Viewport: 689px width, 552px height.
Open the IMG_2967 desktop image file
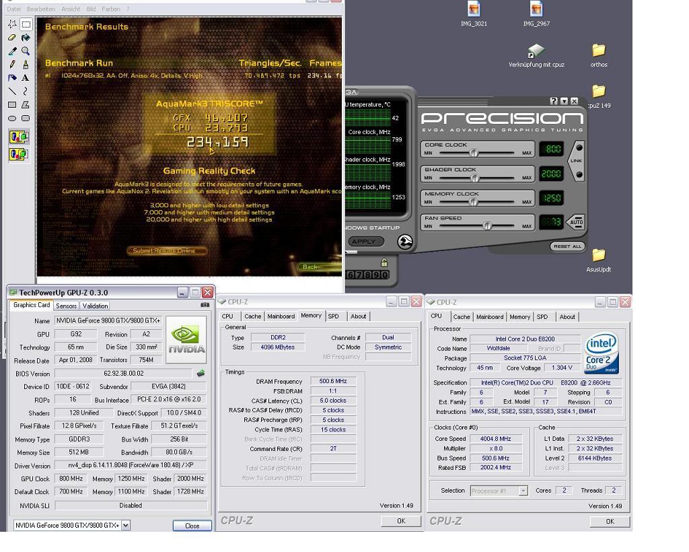click(536, 15)
